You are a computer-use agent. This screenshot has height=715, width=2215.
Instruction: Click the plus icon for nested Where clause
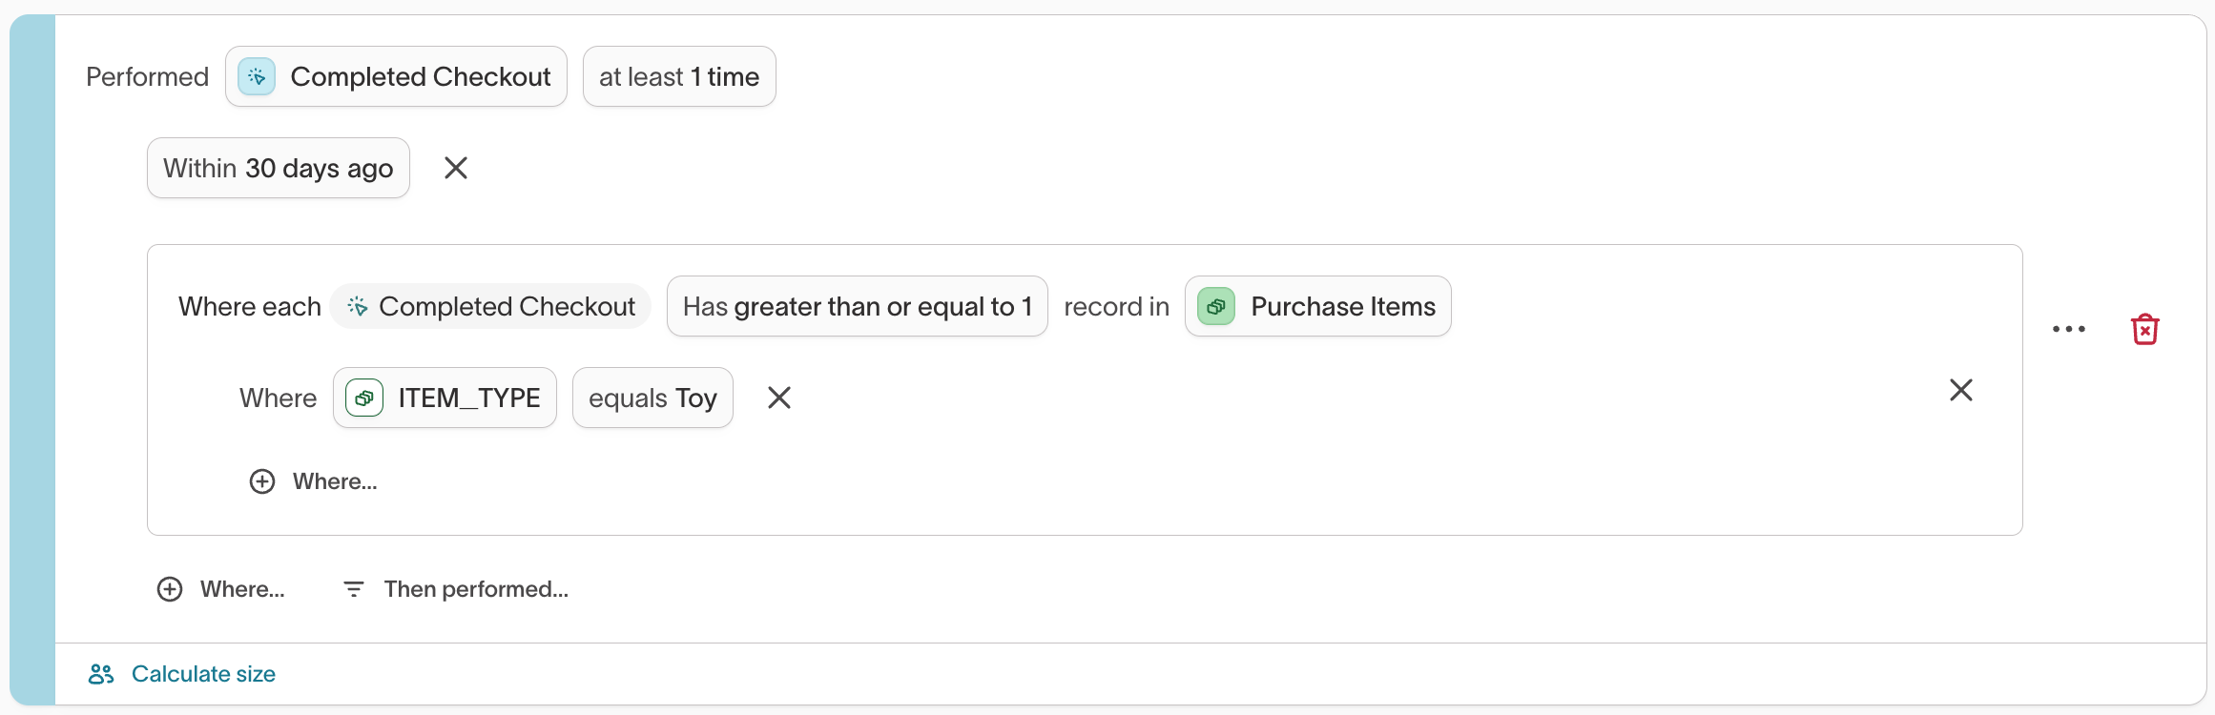[x=261, y=480]
